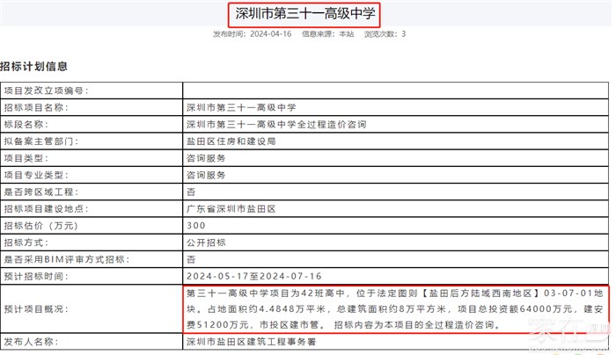Click the page title 深圳市第三十一高级中学
The image size is (616, 355).
click(x=306, y=14)
